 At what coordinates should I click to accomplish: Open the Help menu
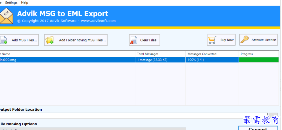(x=24, y=3)
